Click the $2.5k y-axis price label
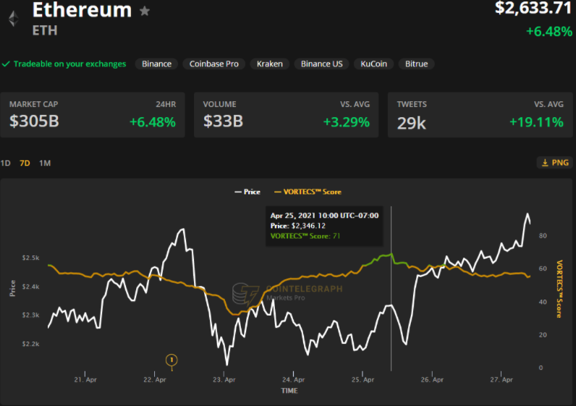 click(x=30, y=258)
